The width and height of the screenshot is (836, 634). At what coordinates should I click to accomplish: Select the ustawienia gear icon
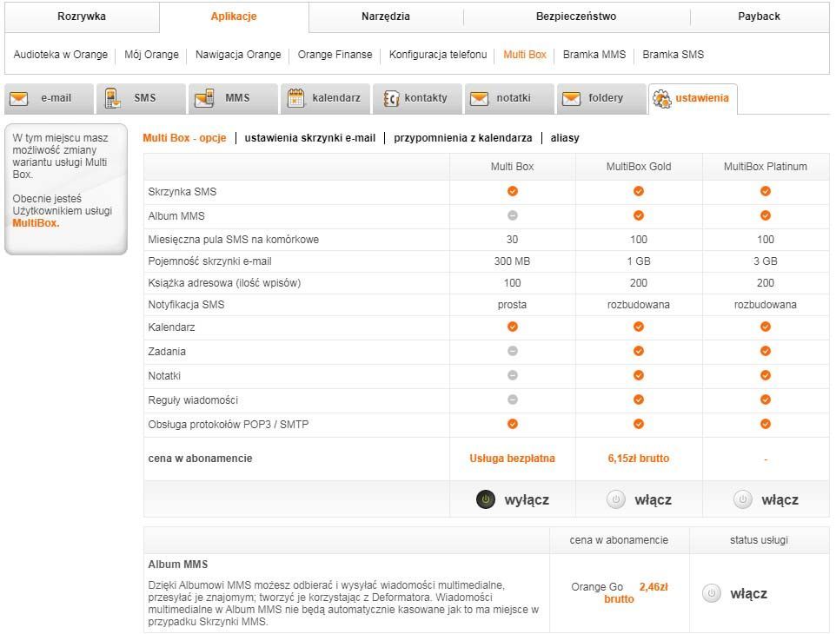662,99
